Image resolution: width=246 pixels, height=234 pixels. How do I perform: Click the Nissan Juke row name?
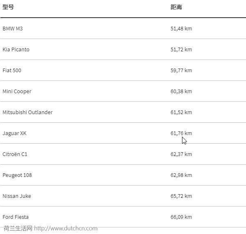(x=17, y=196)
